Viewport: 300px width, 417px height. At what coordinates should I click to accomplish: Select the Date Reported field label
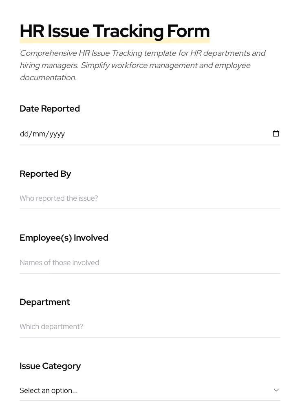click(50, 108)
